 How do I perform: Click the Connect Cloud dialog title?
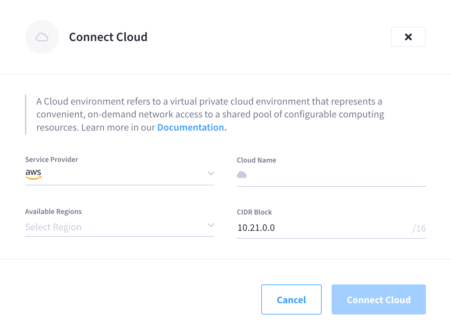(108, 37)
